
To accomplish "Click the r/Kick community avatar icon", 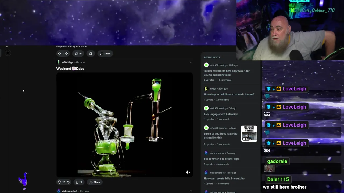I will (206, 89).
